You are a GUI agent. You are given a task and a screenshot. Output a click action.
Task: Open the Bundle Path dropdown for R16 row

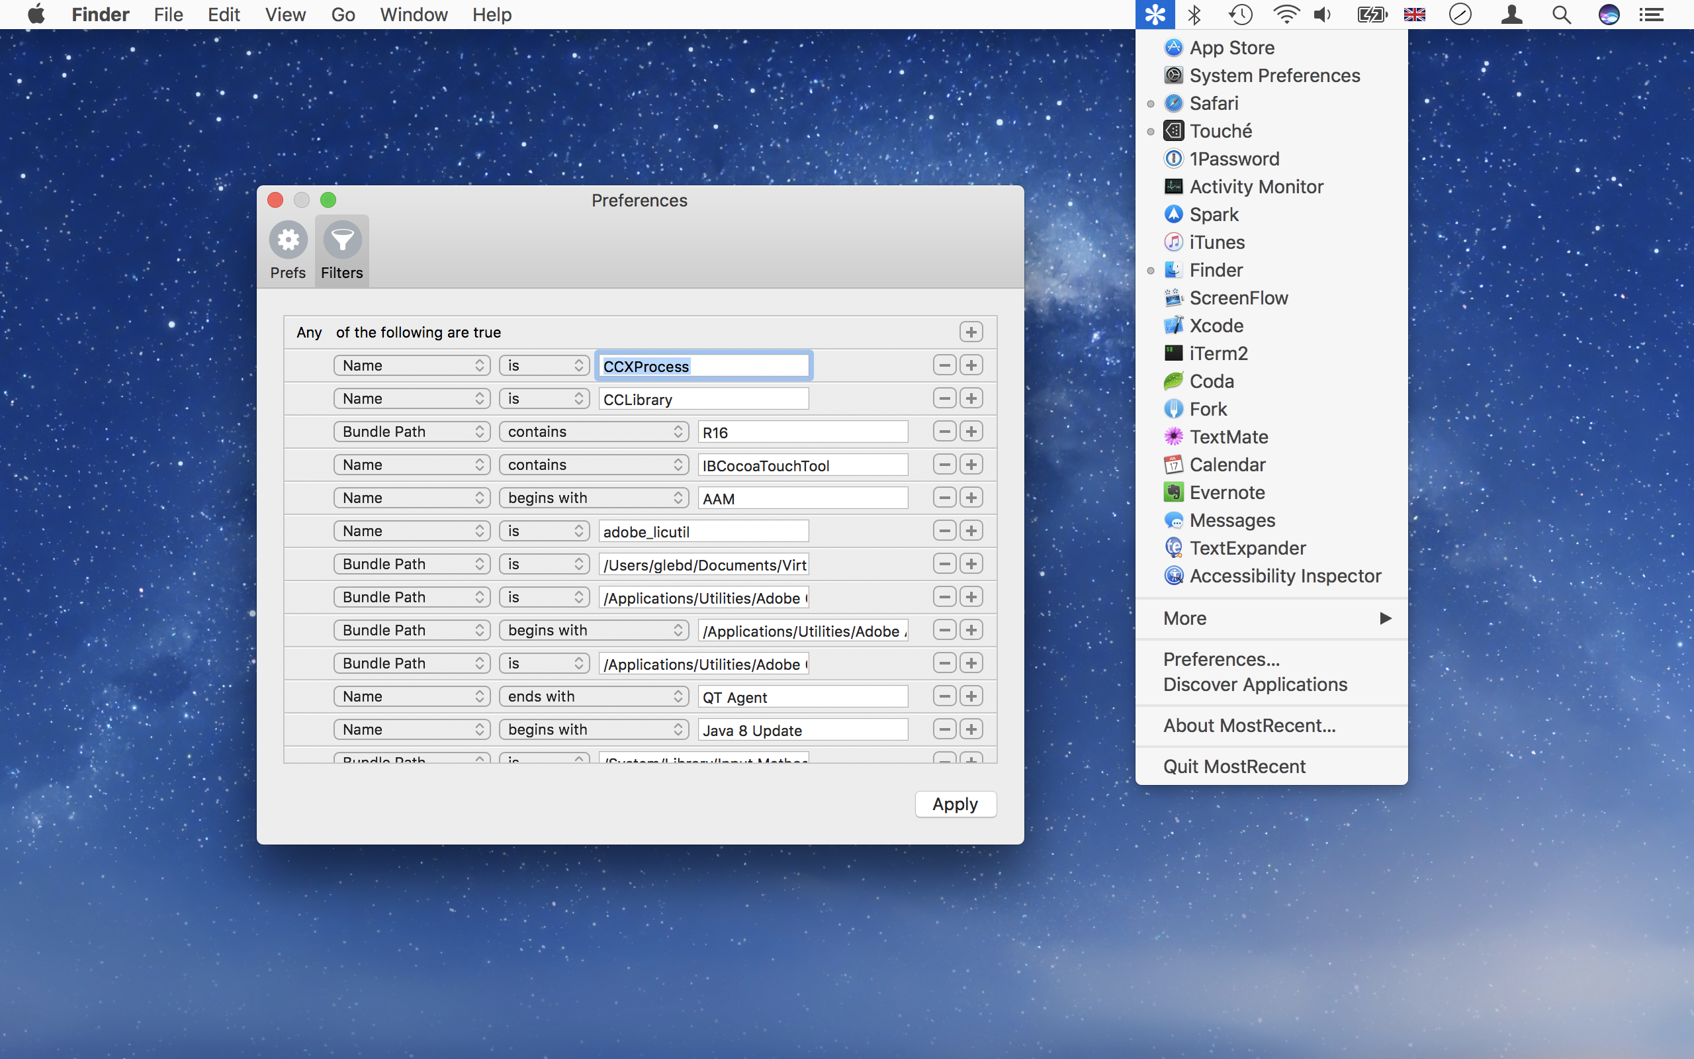pos(412,432)
